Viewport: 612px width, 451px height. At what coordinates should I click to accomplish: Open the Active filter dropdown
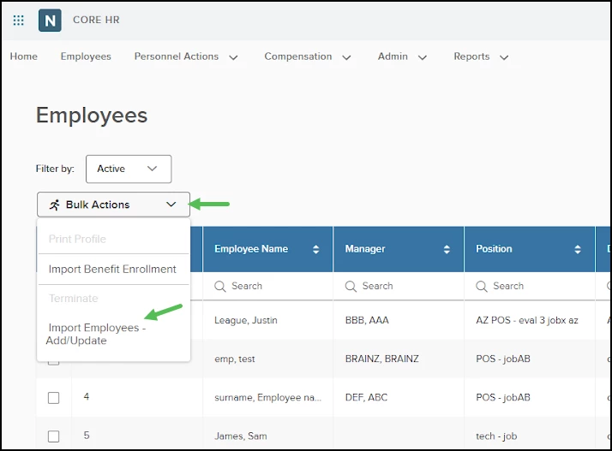pyautogui.click(x=129, y=169)
